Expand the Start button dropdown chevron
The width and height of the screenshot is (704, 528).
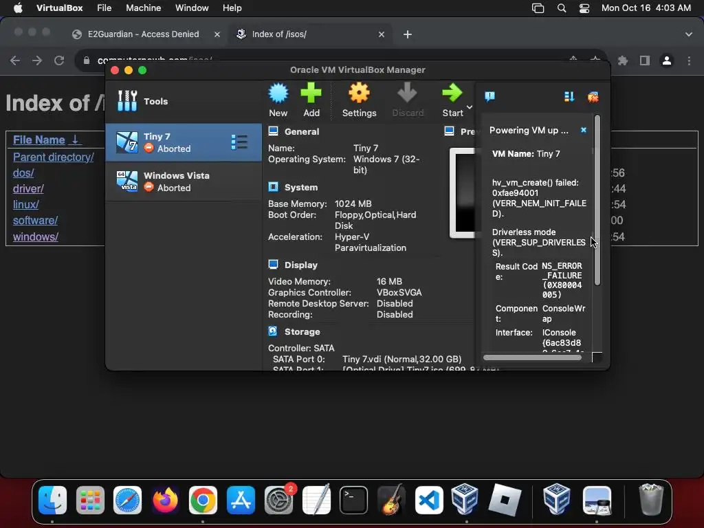coord(470,107)
